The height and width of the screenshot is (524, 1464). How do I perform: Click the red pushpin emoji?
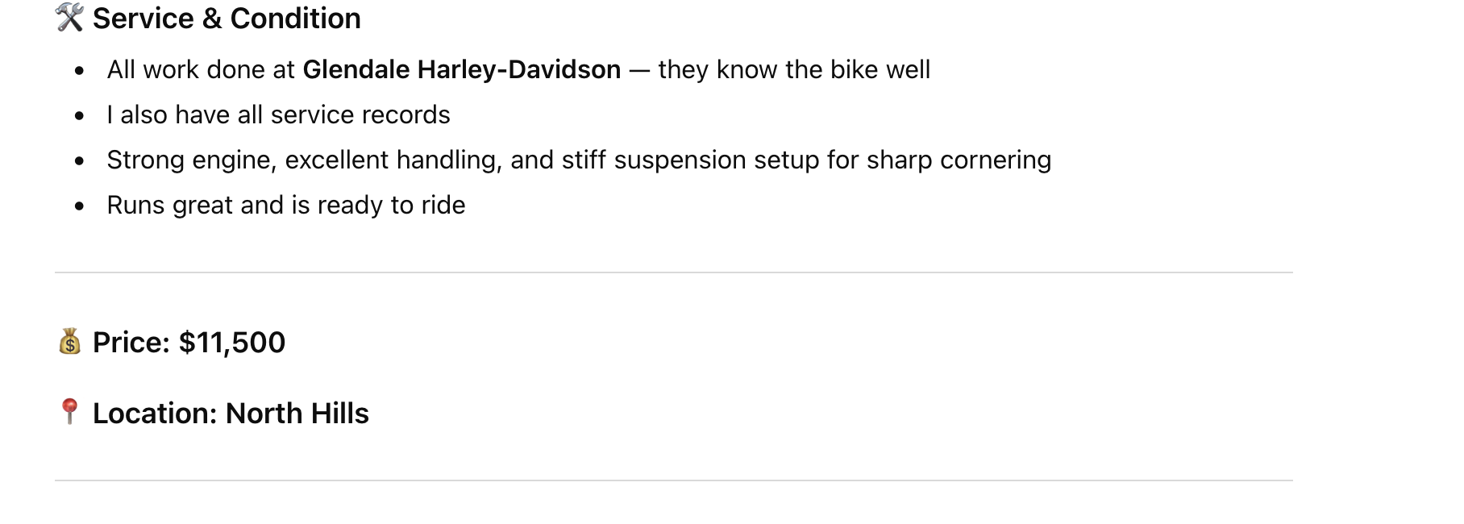point(69,411)
